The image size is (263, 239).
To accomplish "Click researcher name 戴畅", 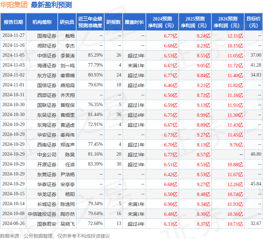I will click(70, 36).
